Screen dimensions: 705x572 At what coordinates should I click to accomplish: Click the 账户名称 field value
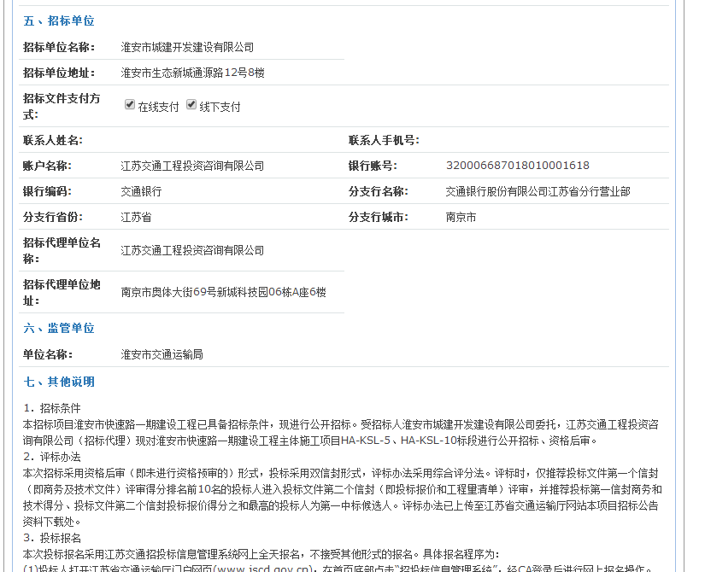(x=192, y=166)
